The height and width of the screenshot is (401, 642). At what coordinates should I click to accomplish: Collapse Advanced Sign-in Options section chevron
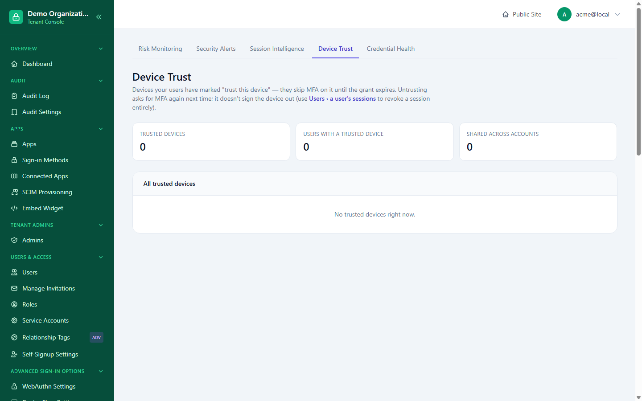pos(101,371)
